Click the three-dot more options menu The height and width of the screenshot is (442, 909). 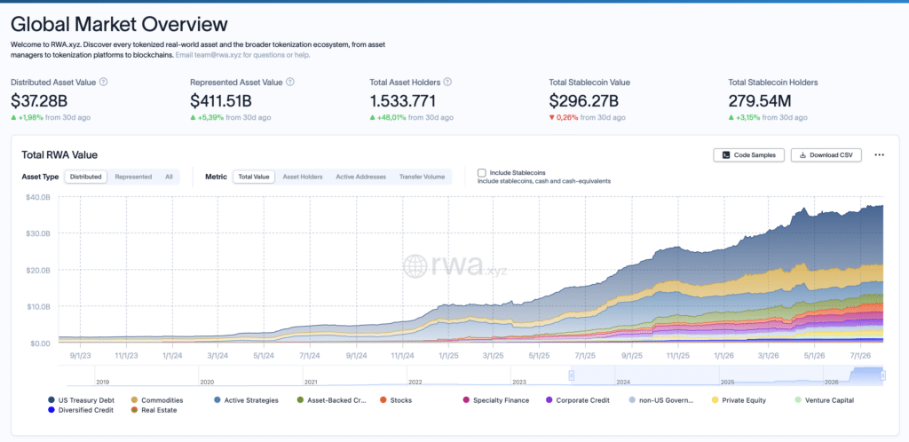tap(880, 155)
